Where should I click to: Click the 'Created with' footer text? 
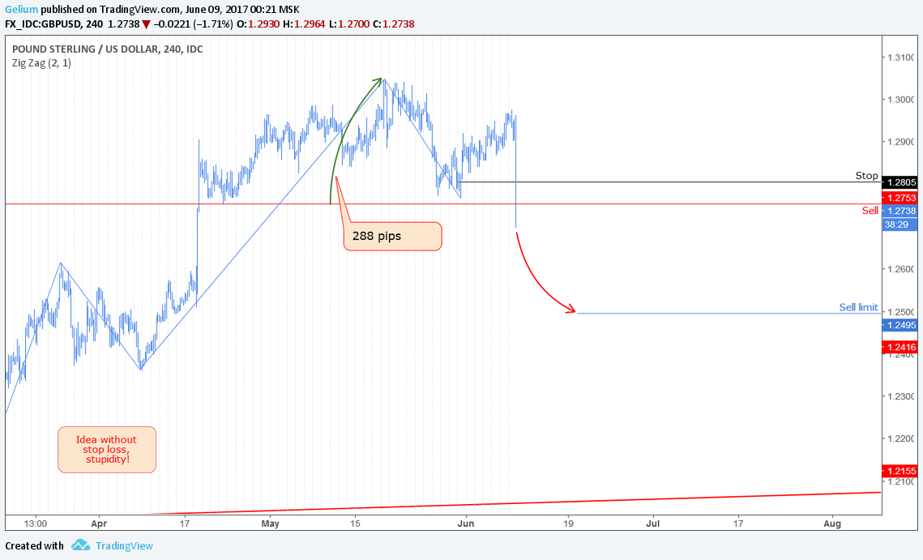34,546
